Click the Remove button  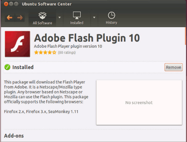(x=173, y=67)
